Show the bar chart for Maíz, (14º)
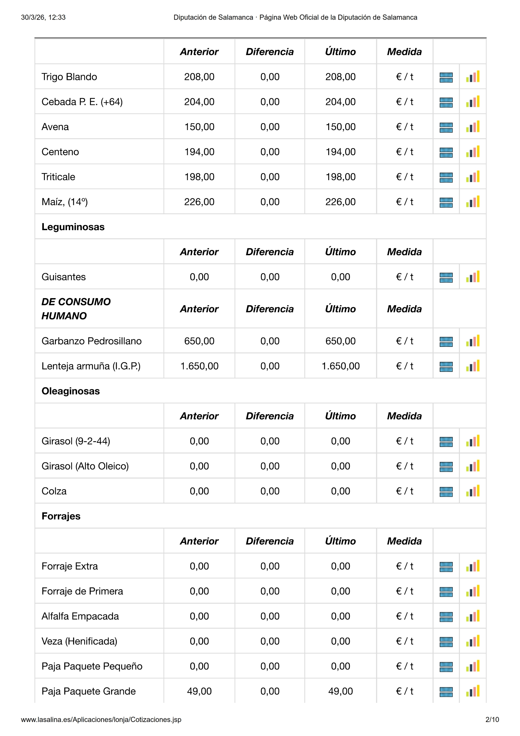 pos(473,202)
